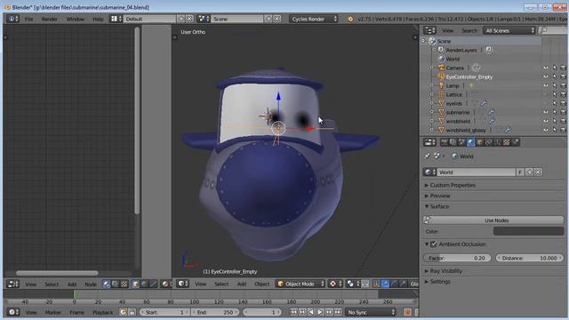
Task: Choose the compositing nodes tree type icon
Action: pos(115,284)
